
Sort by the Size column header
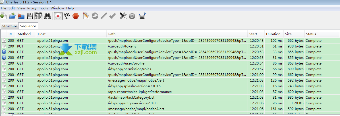[294, 34]
